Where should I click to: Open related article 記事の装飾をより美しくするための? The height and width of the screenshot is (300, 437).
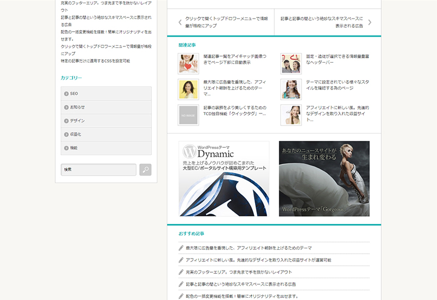pyautogui.click(x=235, y=111)
